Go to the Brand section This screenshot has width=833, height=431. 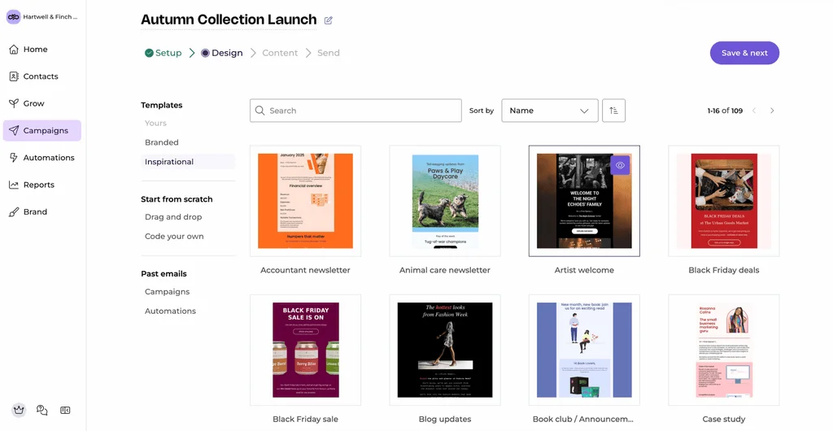[42, 211]
